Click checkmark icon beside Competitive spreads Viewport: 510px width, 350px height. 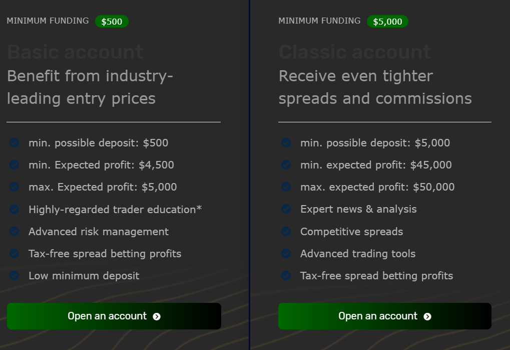pyautogui.click(x=286, y=231)
